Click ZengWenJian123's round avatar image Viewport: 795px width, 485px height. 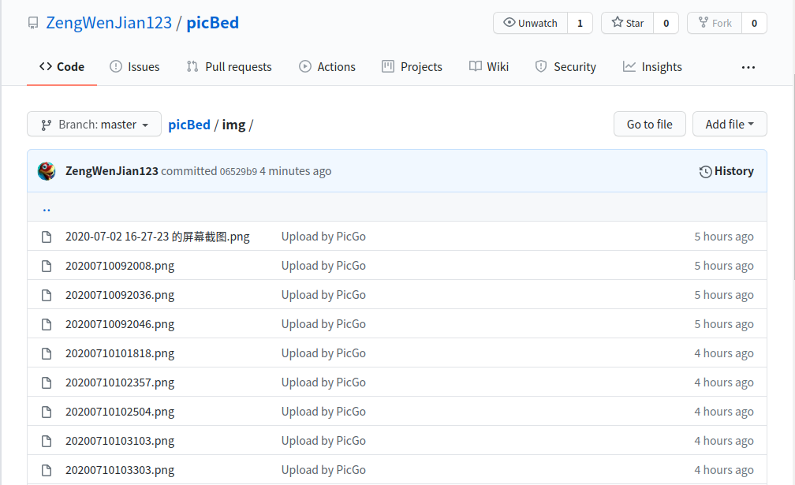point(47,171)
